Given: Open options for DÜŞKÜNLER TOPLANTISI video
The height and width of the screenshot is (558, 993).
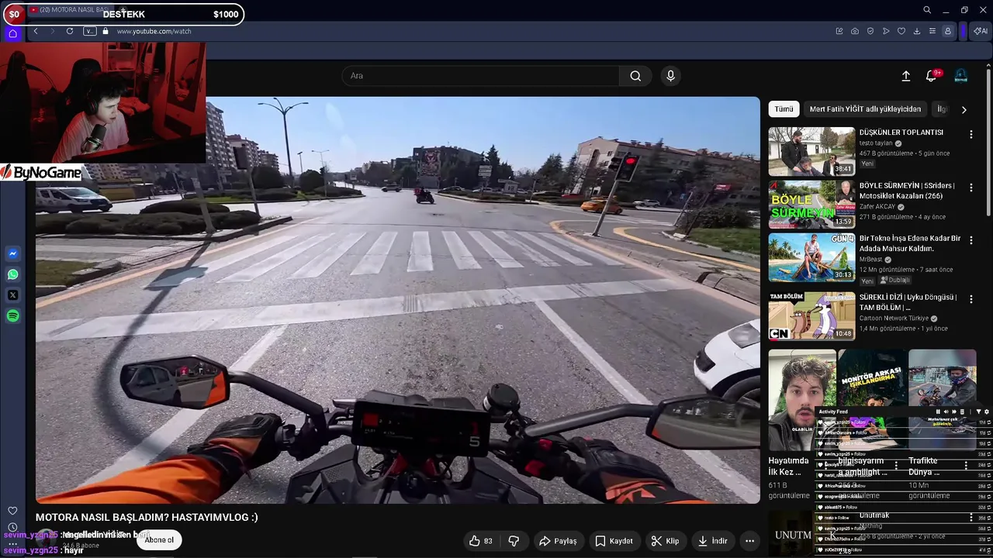Looking at the screenshot, I should tap(971, 135).
